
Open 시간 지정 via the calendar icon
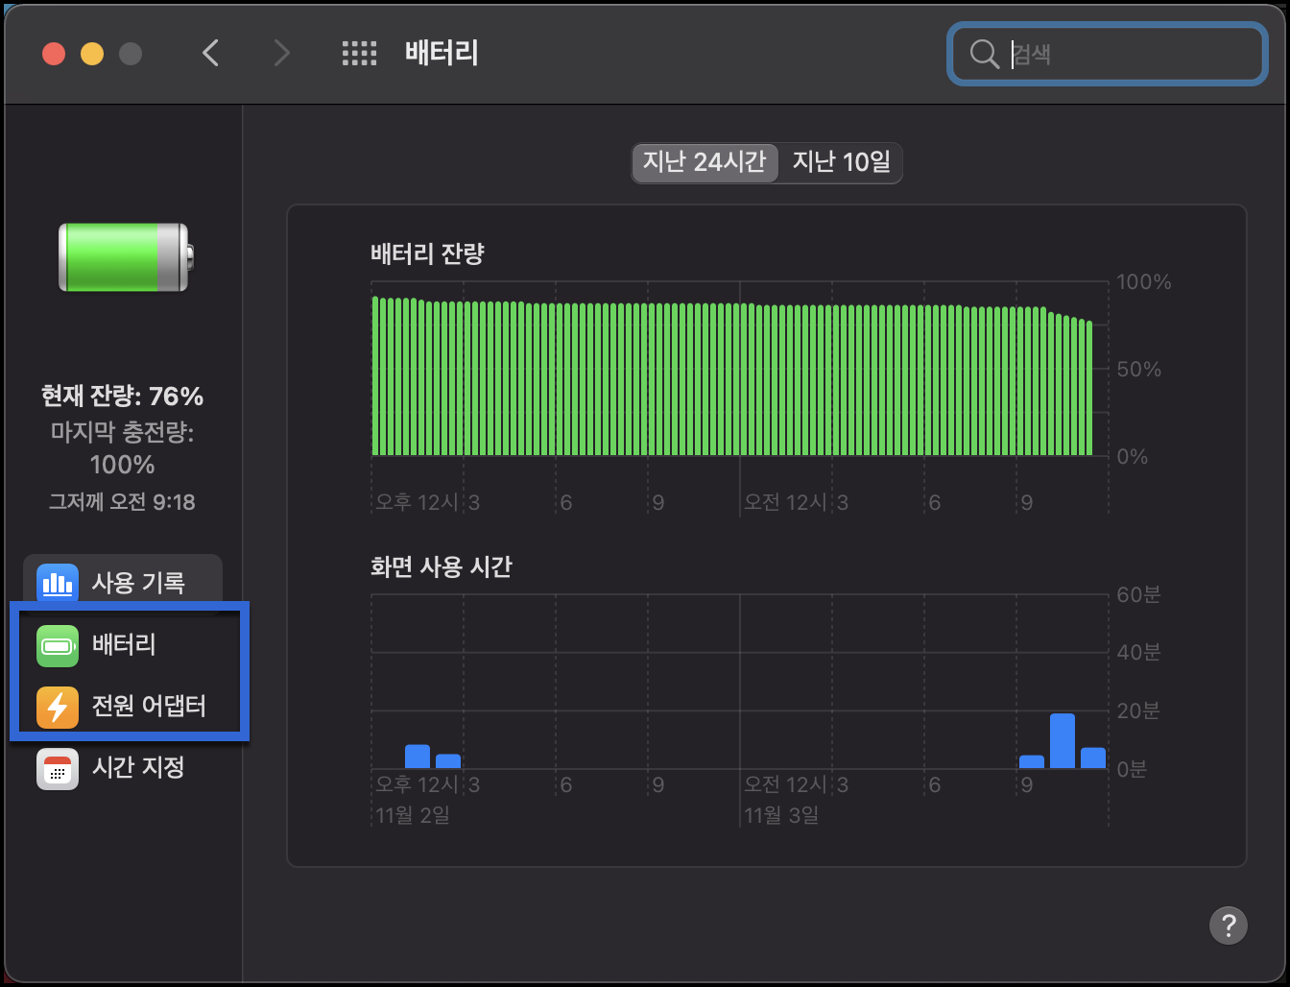[58, 768]
